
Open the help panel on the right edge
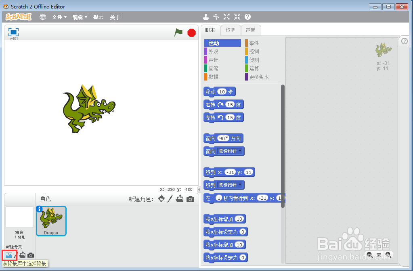click(405, 41)
